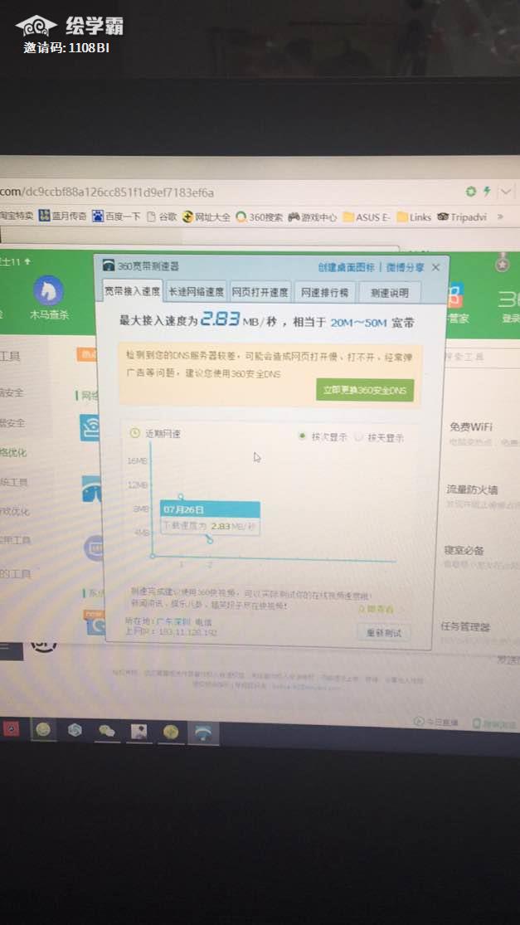Click the lightning bolt icon in address bar
This screenshot has height=925, width=520.
click(x=487, y=192)
